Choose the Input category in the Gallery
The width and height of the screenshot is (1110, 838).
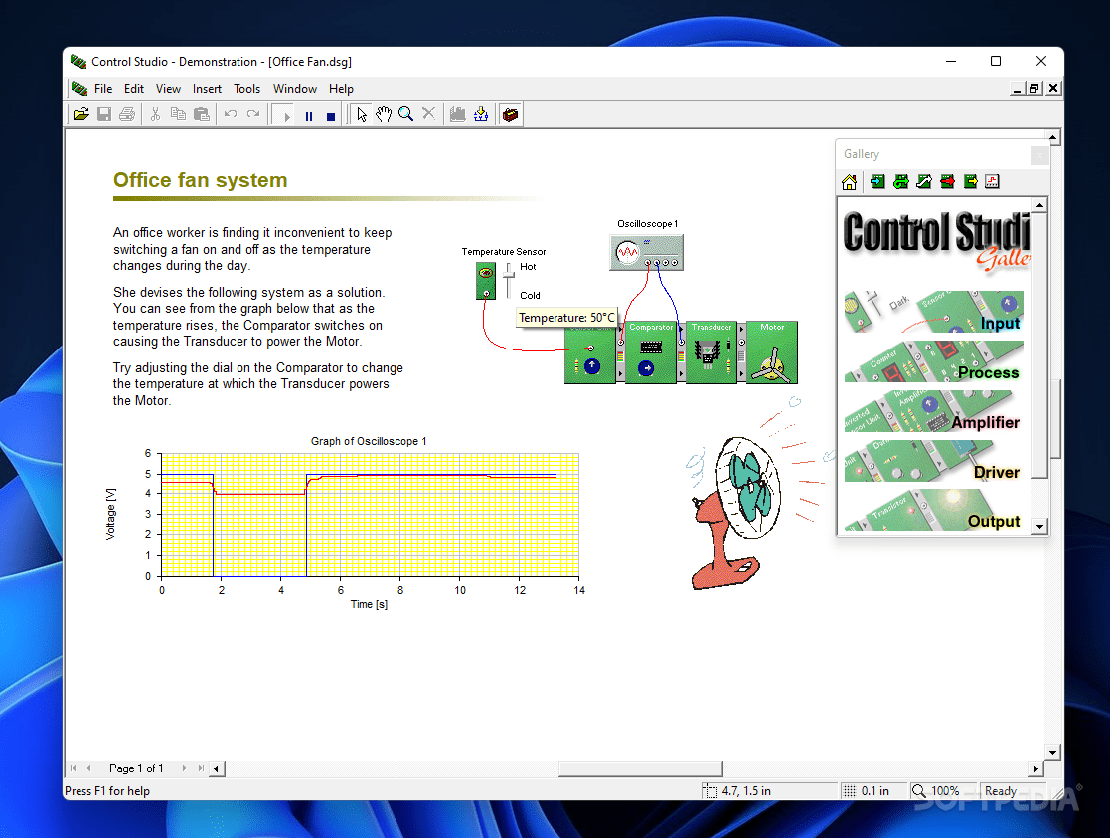point(934,312)
